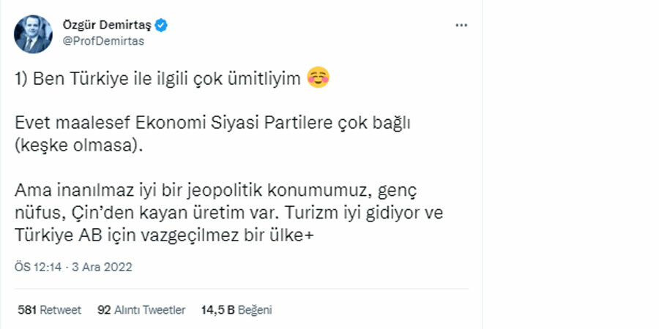Image resolution: width=659 pixels, height=329 pixels.
Task: Click the blue verified badge next to name
Action: coord(161,26)
